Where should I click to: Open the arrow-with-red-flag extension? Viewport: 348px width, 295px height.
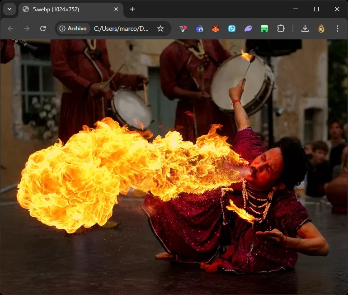point(183,29)
